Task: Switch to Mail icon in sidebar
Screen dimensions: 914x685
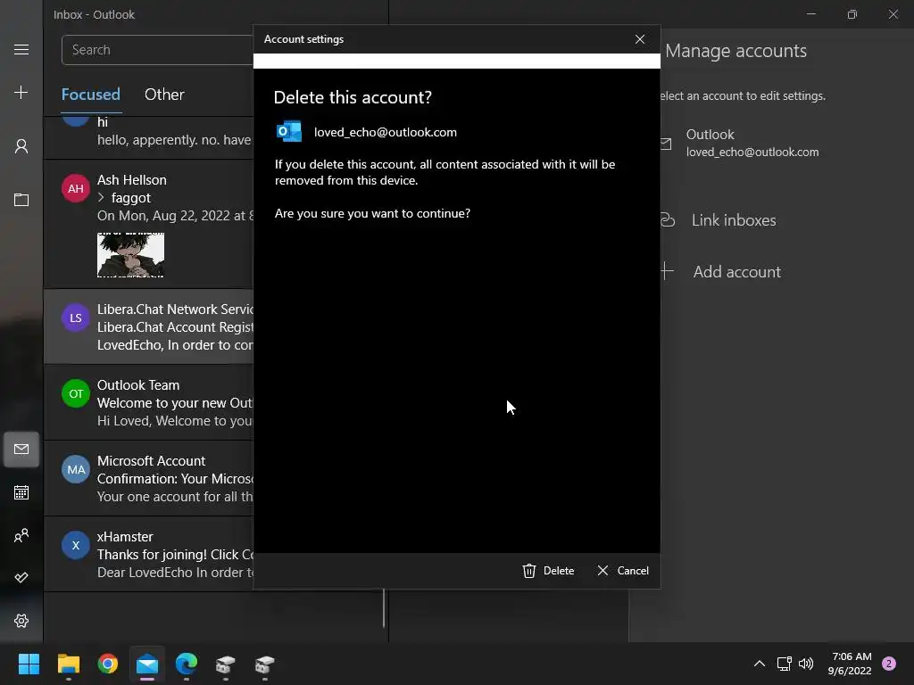Action: (21, 450)
